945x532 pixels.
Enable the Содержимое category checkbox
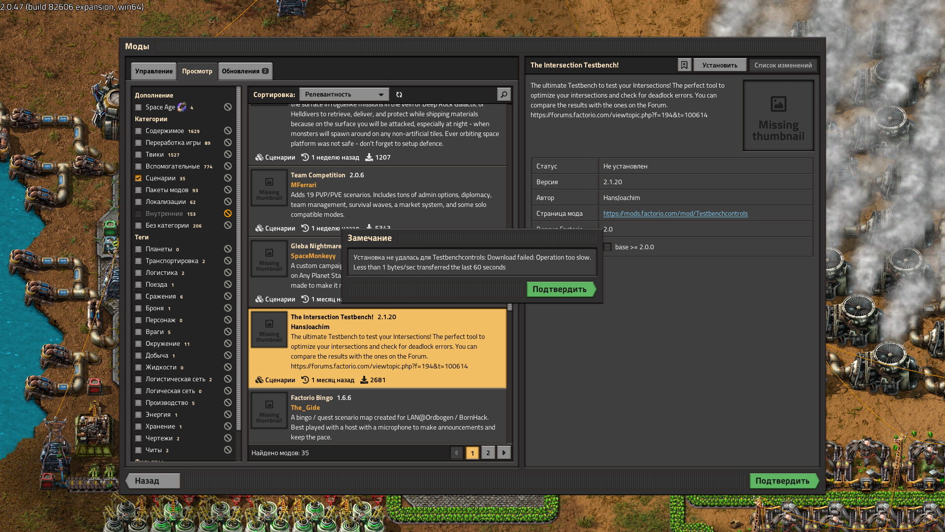click(x=138, y=131)
